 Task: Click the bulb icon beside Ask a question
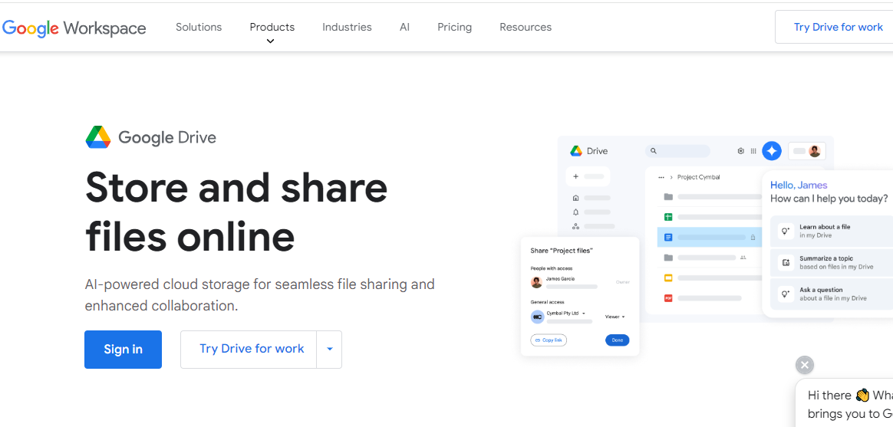786,294
